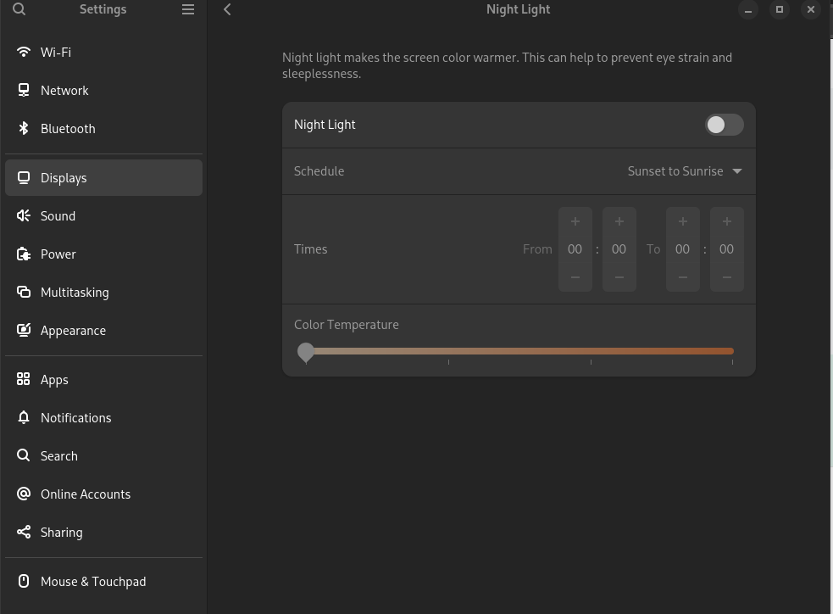Set Color Temperature to warmest end
833x614 pixels.
pyautogui.click(x=732, y=351)
